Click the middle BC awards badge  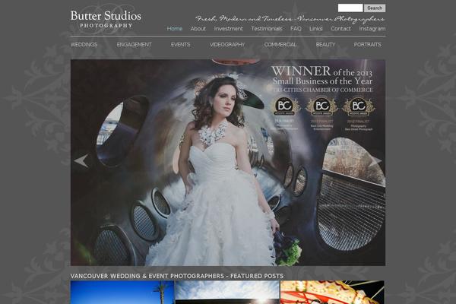click(x=322, y=106)
